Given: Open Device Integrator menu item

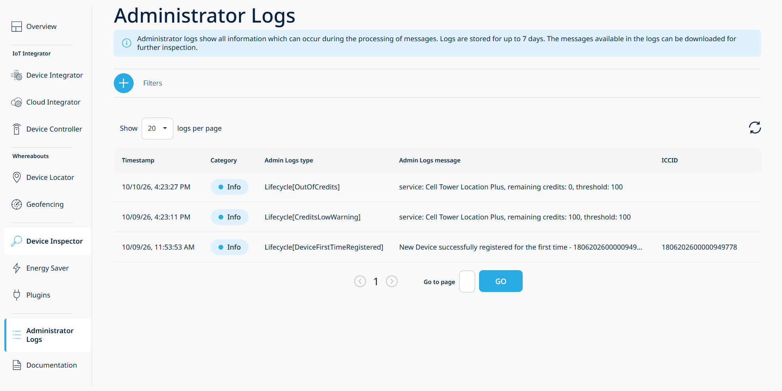Looking at the screenshot, I should [x=55, y=75].
